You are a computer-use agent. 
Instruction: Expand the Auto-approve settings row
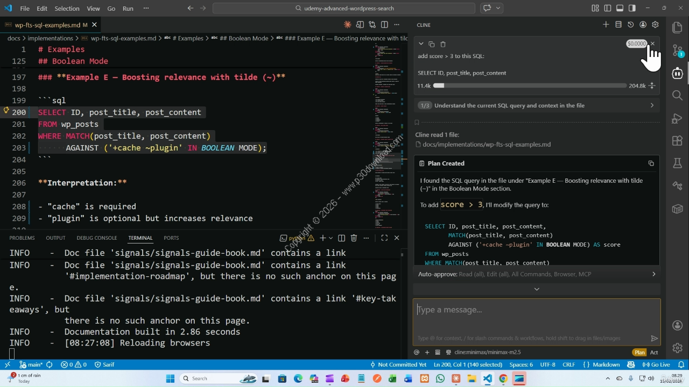pyautogui.click(x=653, y=274)
